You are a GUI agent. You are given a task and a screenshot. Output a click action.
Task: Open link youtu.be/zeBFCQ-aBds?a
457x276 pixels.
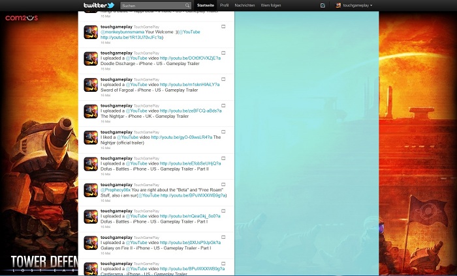point(191,111)
